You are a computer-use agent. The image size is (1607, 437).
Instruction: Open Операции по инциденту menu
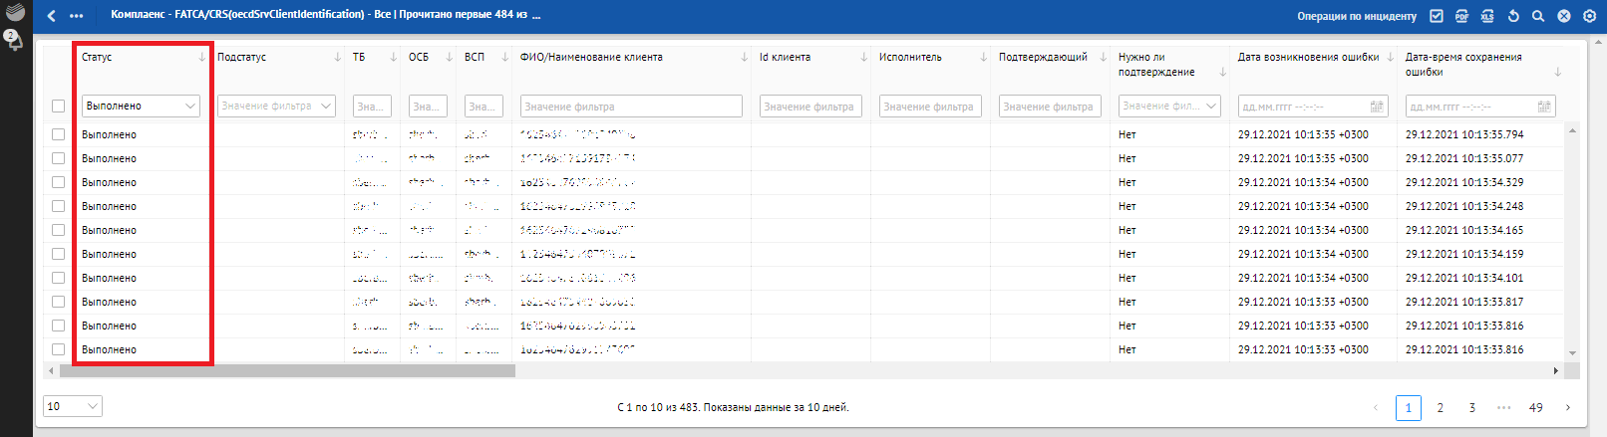coord(1356,16)
